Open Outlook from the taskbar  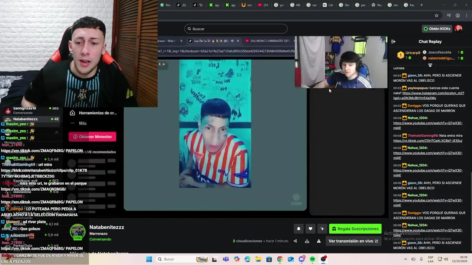[291, 259]
